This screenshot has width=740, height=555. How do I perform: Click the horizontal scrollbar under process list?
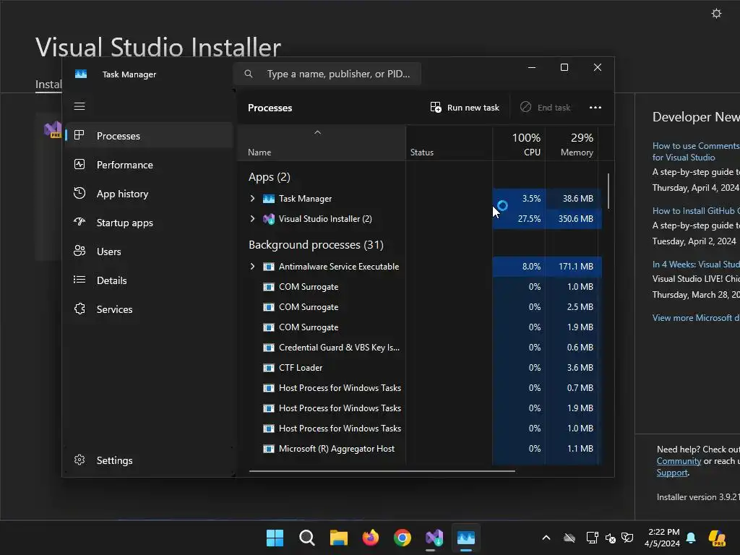(382, 470)
